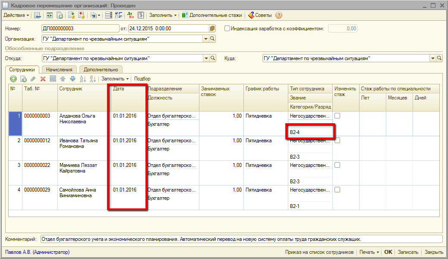Screen dimensions: 448x259
Task: Click the Записать button
Action: click(408, 252)
